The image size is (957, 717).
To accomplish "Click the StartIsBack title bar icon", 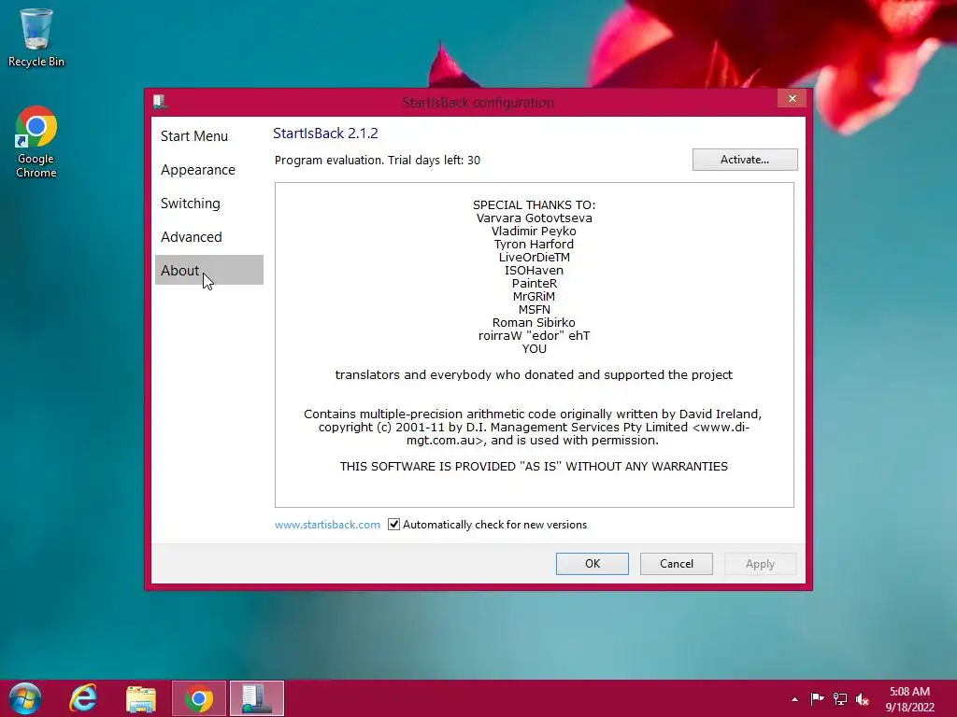I will (x=160, y=101).
